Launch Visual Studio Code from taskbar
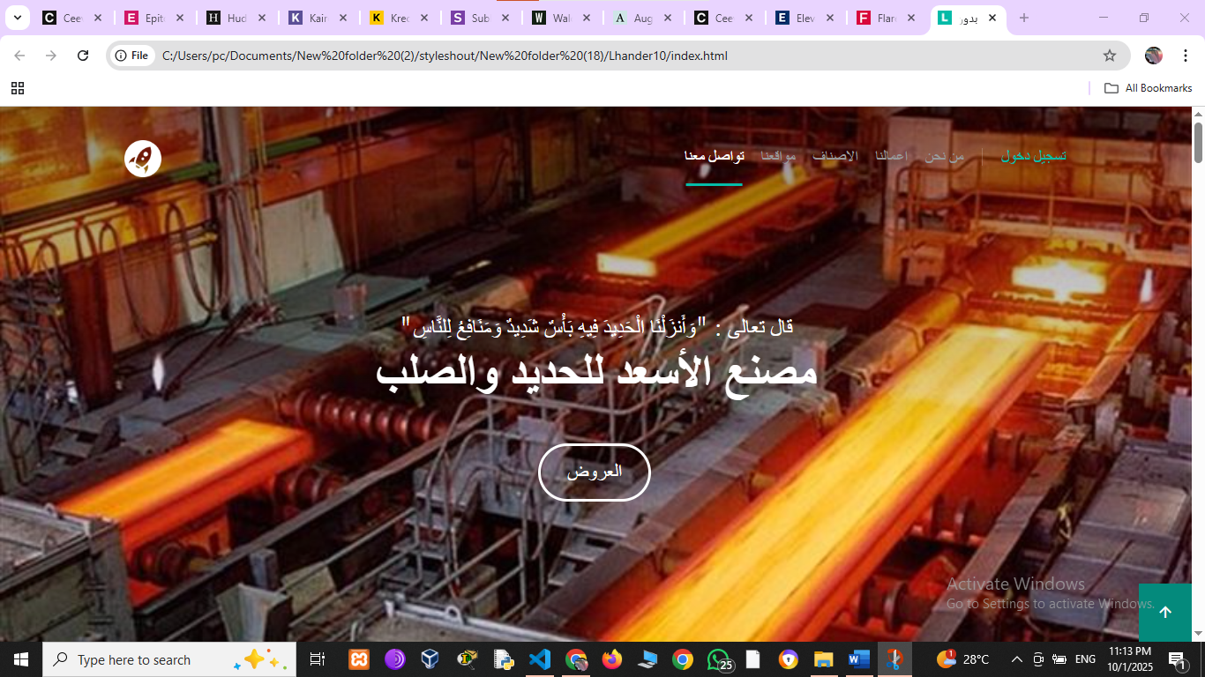Image resolution: width=1205 pixels, height=677 pixels. tap(539, 659)
